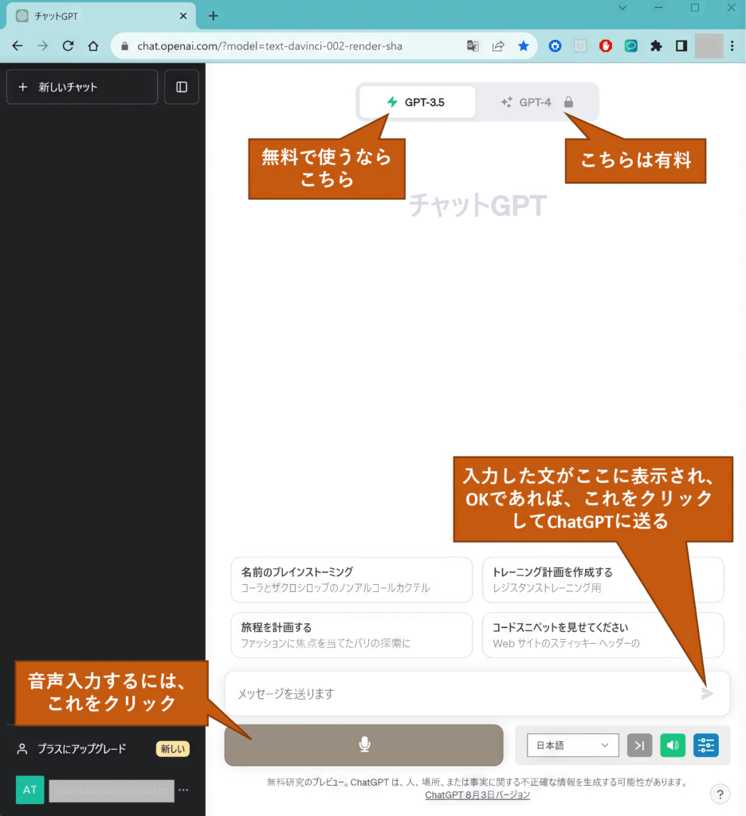
Task: Click the red stop-hand ad blocker extension
Action: pos(606,46)
